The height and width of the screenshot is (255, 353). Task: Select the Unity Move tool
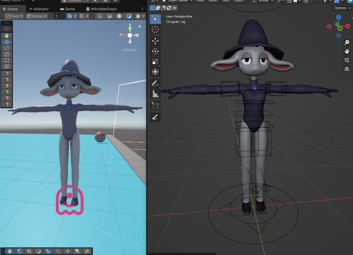[7, 42]
